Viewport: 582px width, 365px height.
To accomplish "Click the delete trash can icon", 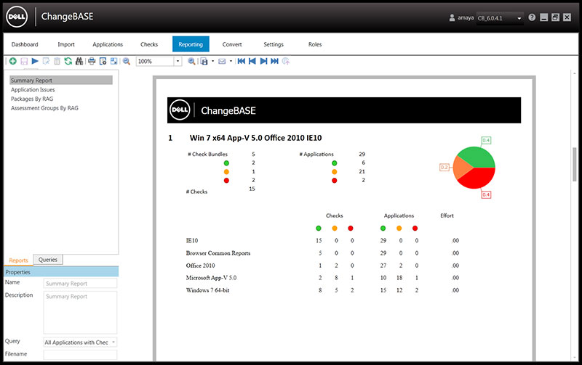I will pyautogui.click(x=57, y=61).
